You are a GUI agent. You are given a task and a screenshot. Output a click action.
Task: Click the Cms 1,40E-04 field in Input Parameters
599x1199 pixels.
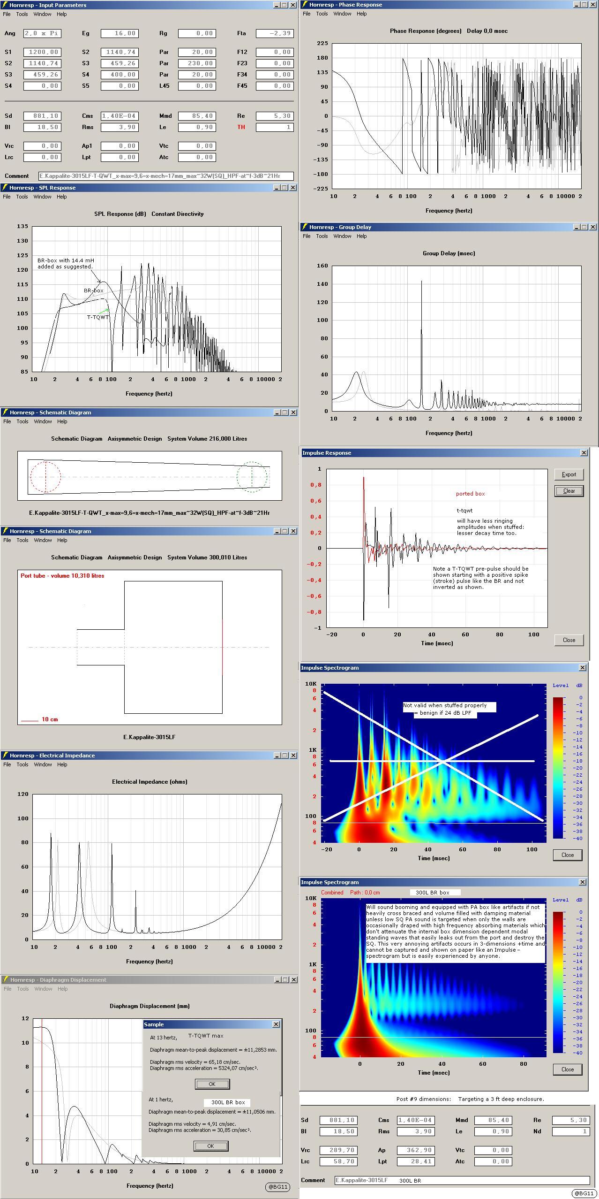click(119, 116)
